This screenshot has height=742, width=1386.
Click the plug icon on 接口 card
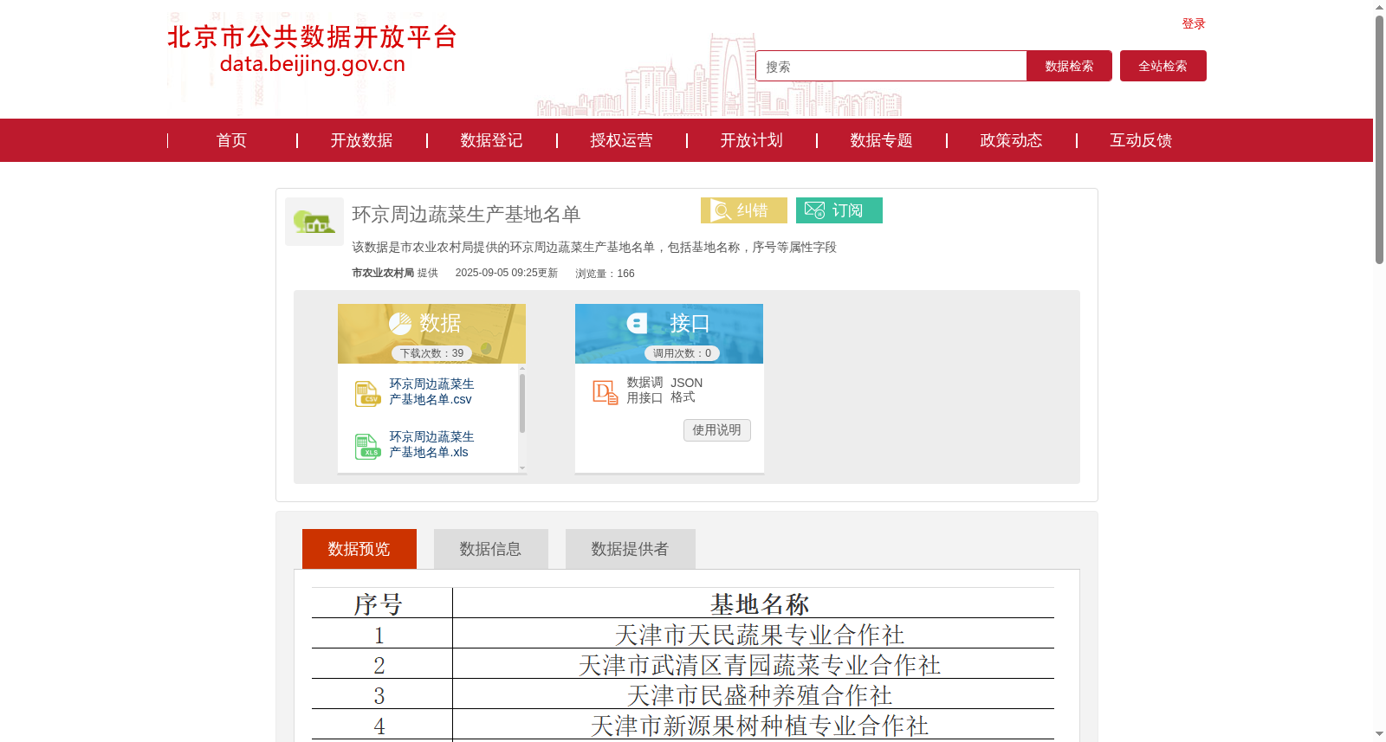638,324
